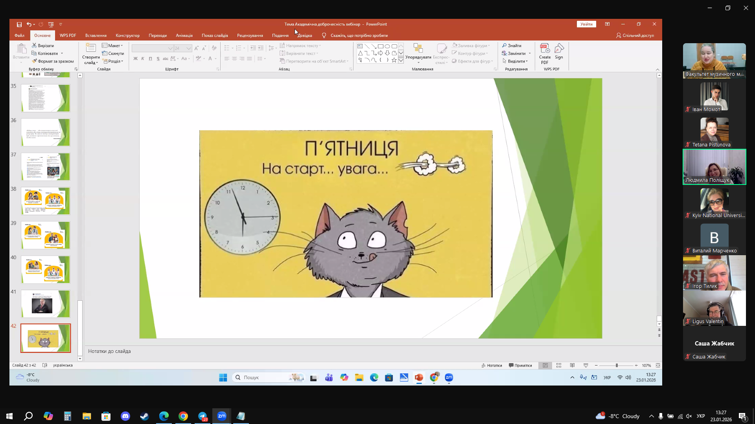
Task: Select the oval shape in shapes gallery
Action: tap(387, 46)
